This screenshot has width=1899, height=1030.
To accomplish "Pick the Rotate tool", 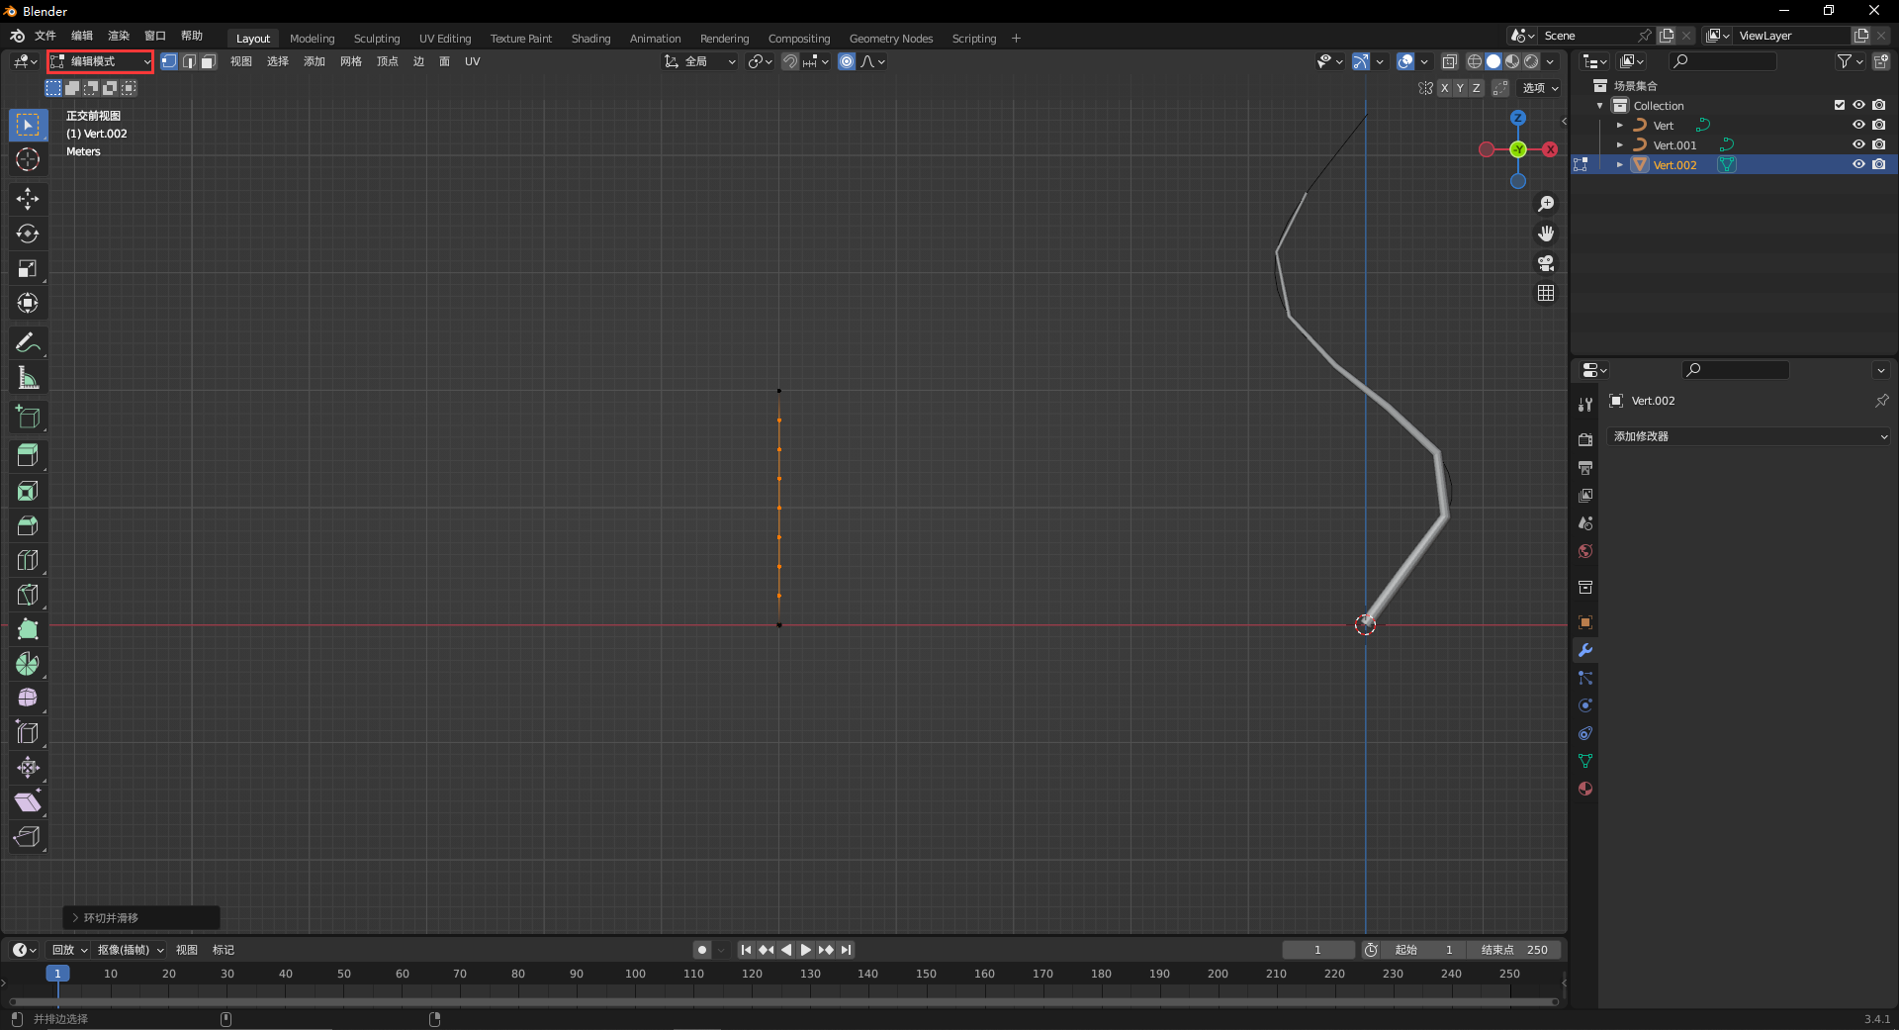I will (28, 234).
